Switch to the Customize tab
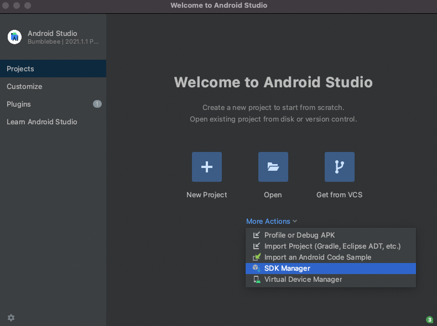The image size is (437, 326). (53, 86)
